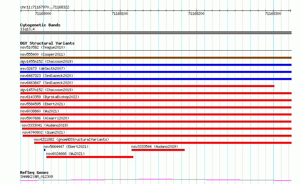Click the chr11:71167970..71168322 region label
Screen dimensions: 301x184
tap(45, 7)
